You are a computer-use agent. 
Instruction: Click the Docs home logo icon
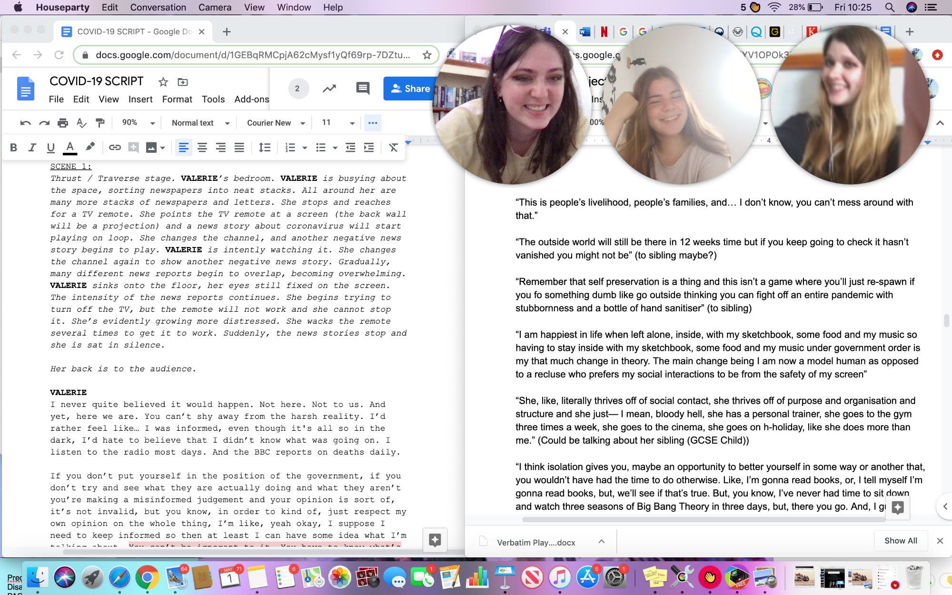(26, 89)
